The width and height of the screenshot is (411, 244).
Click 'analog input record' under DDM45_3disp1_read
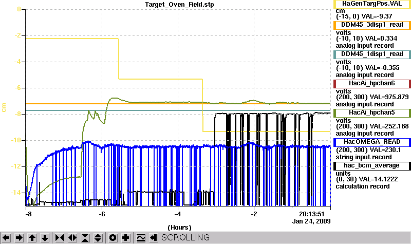pyautogui.click(x=365, y=46)
